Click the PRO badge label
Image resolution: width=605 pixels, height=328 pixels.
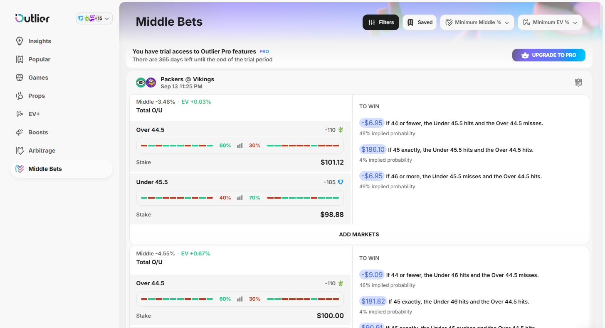(264, 51)
